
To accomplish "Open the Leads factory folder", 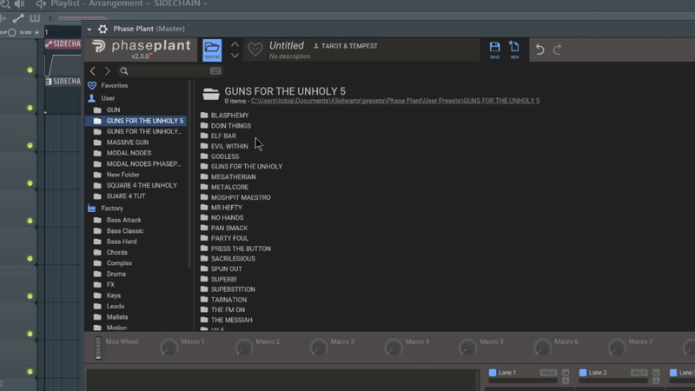I will tap(116, 307).
